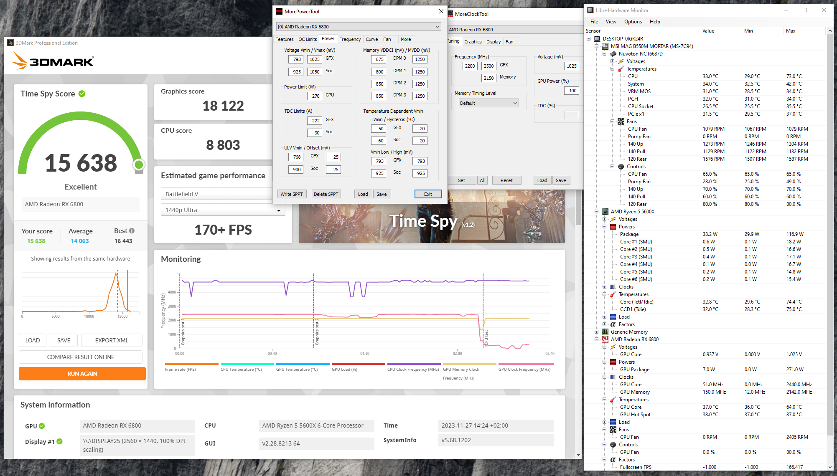Screen dimensions: 837x476
Task: Click the chip icon next to Nuvoton NCT6687D
Action: [x=613, y=54]
